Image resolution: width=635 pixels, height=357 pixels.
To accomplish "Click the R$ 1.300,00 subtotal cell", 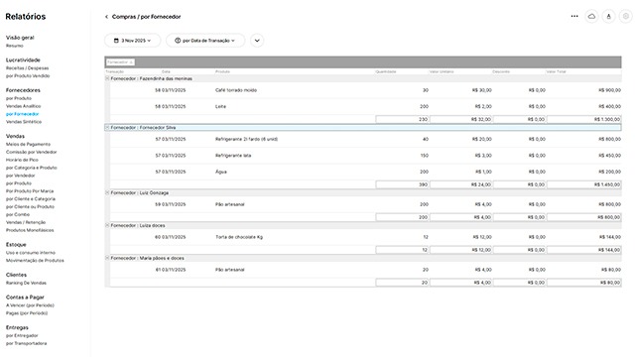I will click(584, 119).
